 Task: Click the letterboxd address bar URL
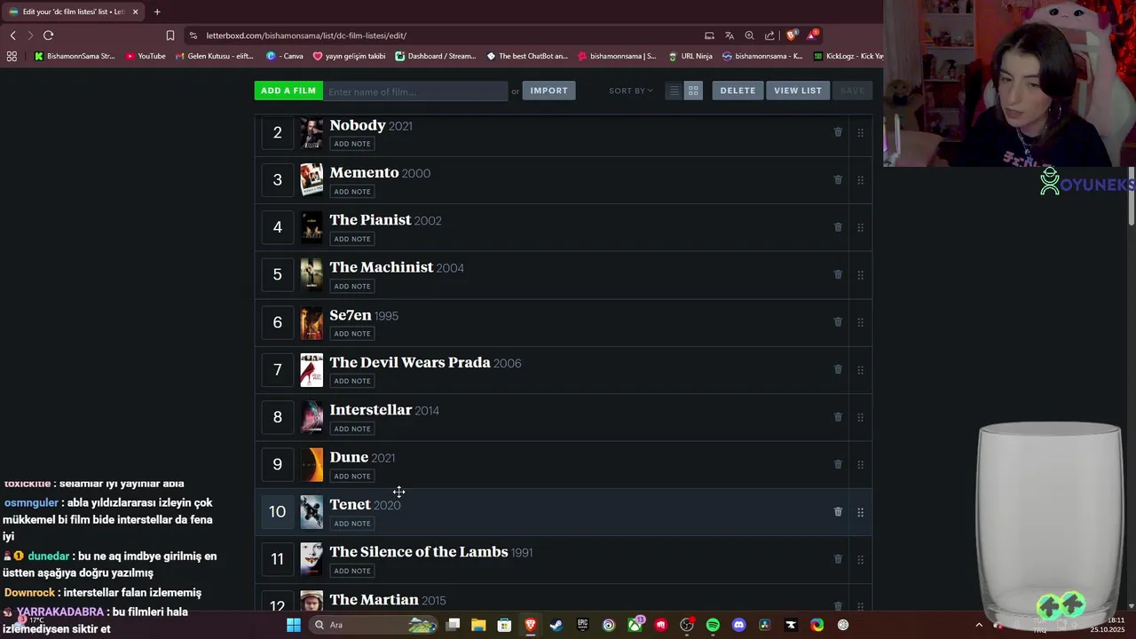306,35
